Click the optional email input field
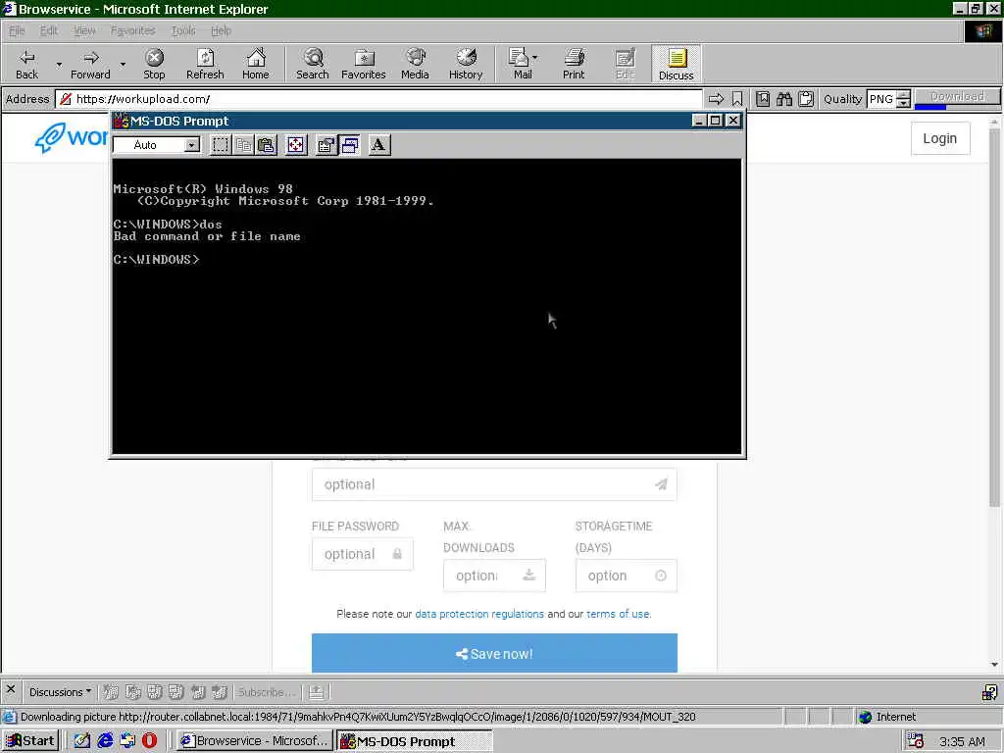The image size is (1004, 753). (x=494, y=484)
